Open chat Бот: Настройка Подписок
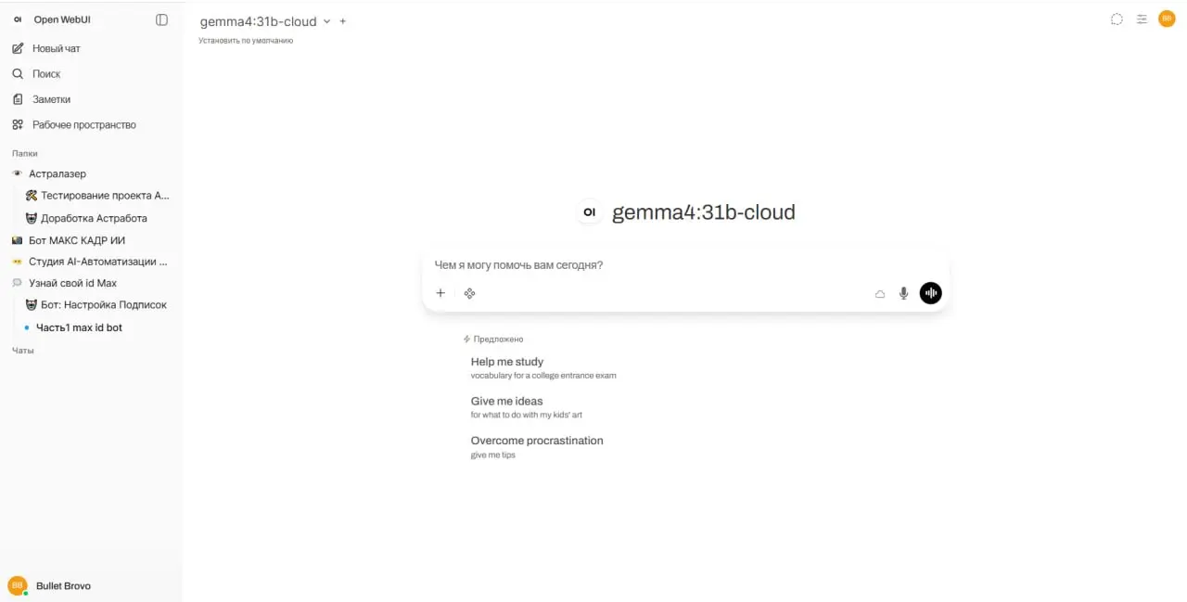The width and height of the screenshot is (1187, 602). coord(97,304)
